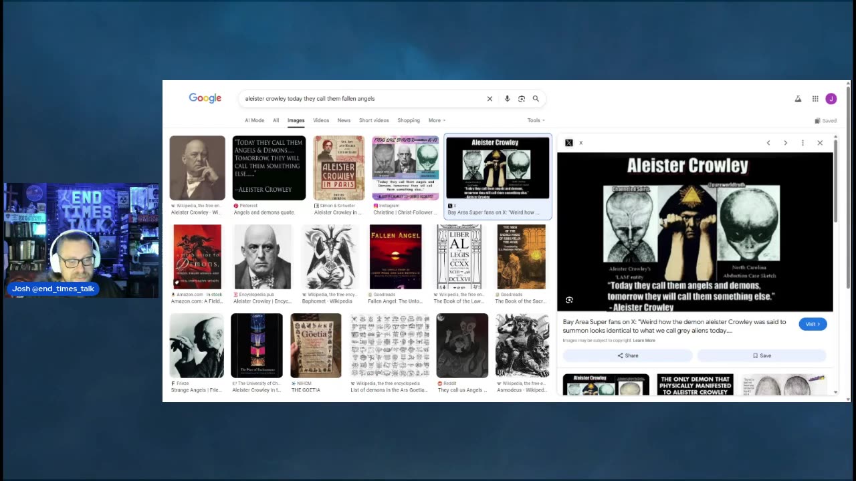This screenshot has width=856, height=481.
Task: Close the image preview panel
Action: [x=820, y=143]
